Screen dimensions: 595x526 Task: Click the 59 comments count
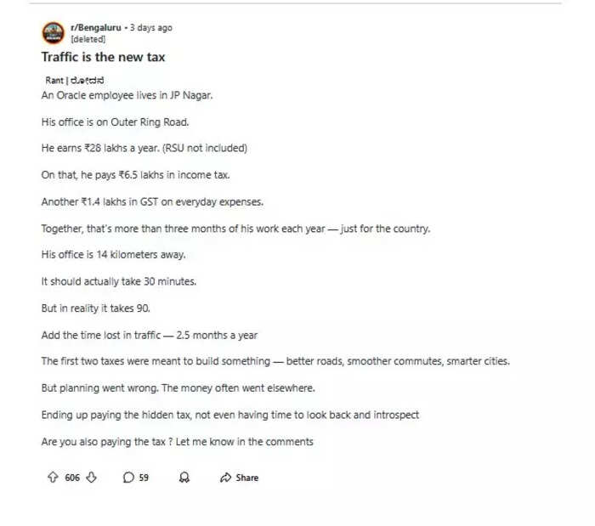coord(144,478)
